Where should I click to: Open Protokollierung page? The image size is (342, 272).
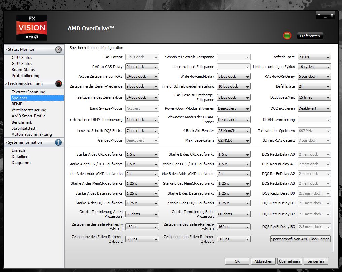coord(26,76)
